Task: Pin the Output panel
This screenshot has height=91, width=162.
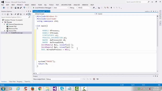Action: pos(155,76)
